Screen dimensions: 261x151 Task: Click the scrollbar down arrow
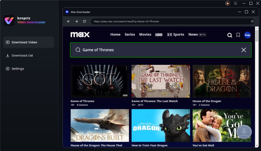[x=257, y=146]
